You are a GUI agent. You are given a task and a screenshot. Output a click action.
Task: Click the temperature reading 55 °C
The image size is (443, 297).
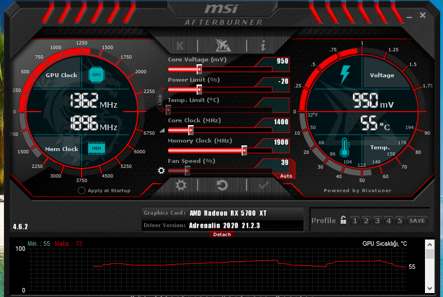tap(375, 123)
